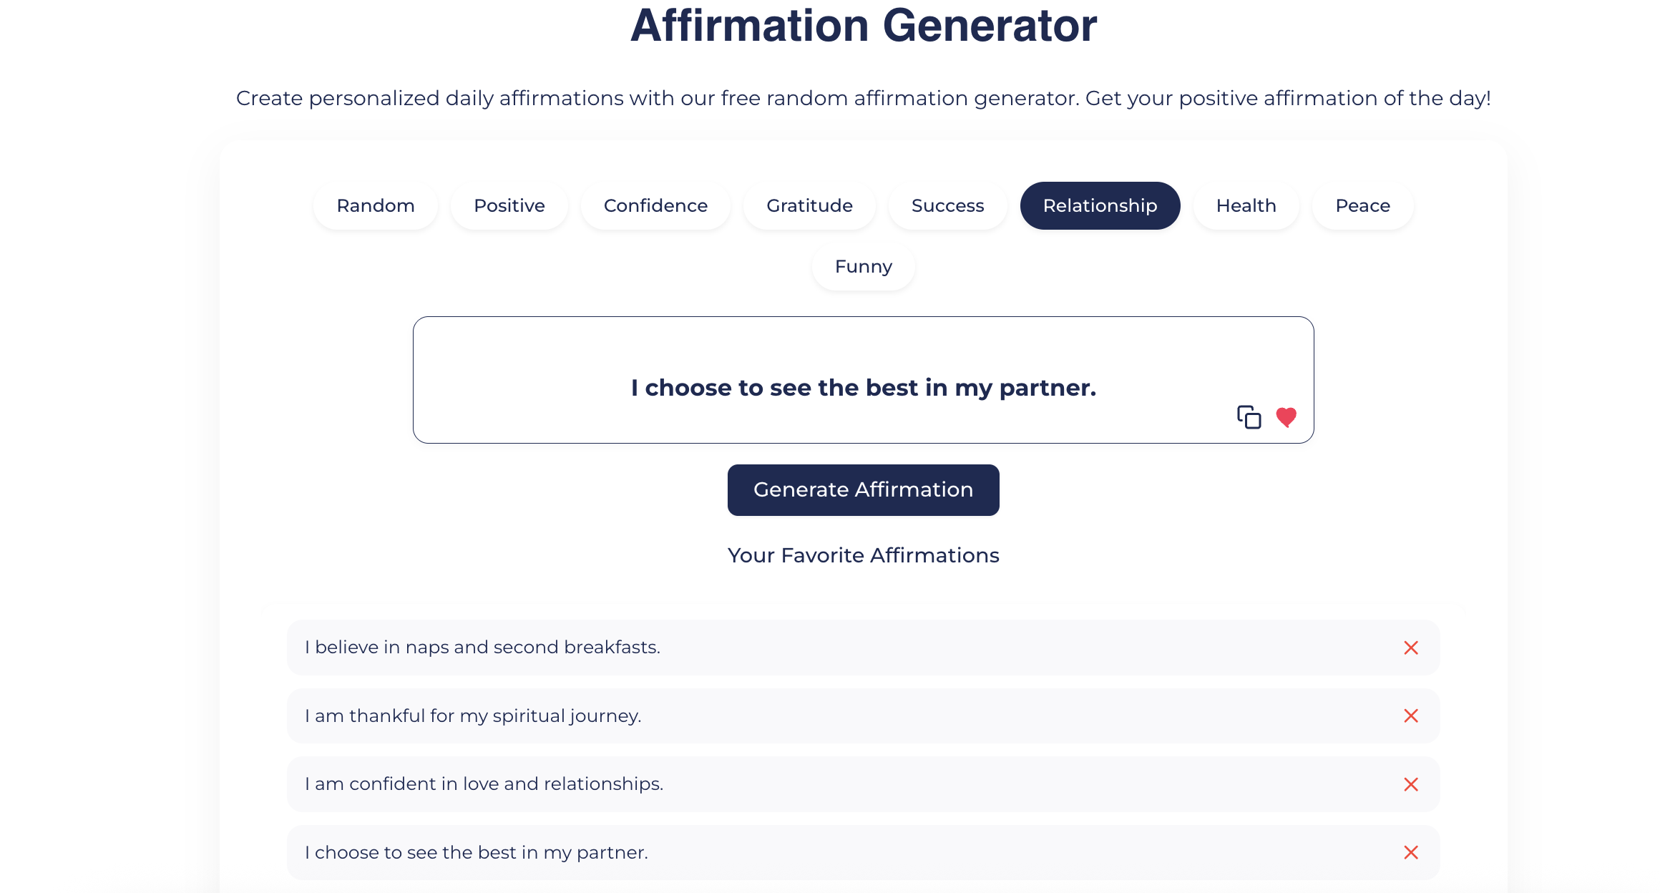Remove "I believe in naps and second breakfasts" favorite

pos(1410,648)
